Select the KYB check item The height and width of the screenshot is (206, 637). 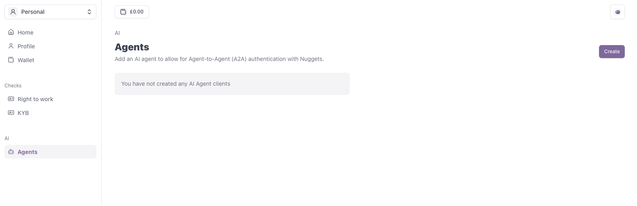(50, 113)
